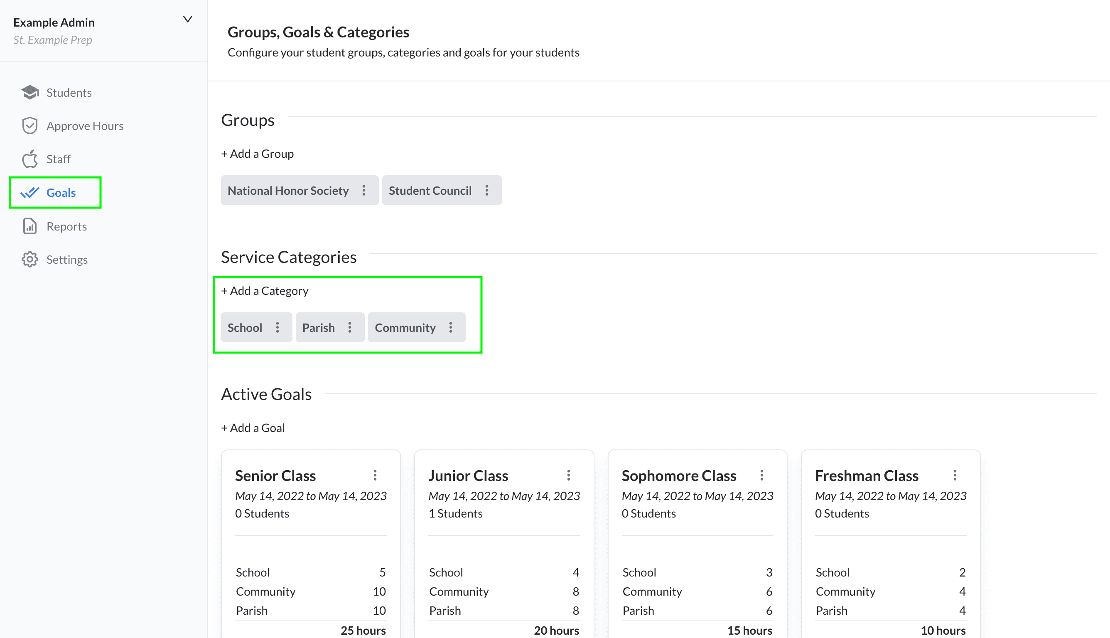Click the Active Goals heading
The width and height of the screenshot is (1110, 638).
tap(266, 394)
